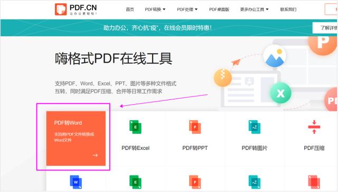Click the outlined button at header right
The image size is (338, 192).
pyautogui.click(x=331, y=9)
